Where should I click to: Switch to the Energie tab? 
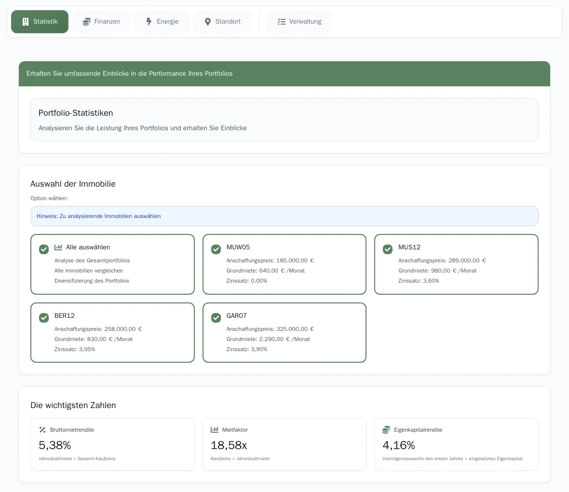point(162,22)
